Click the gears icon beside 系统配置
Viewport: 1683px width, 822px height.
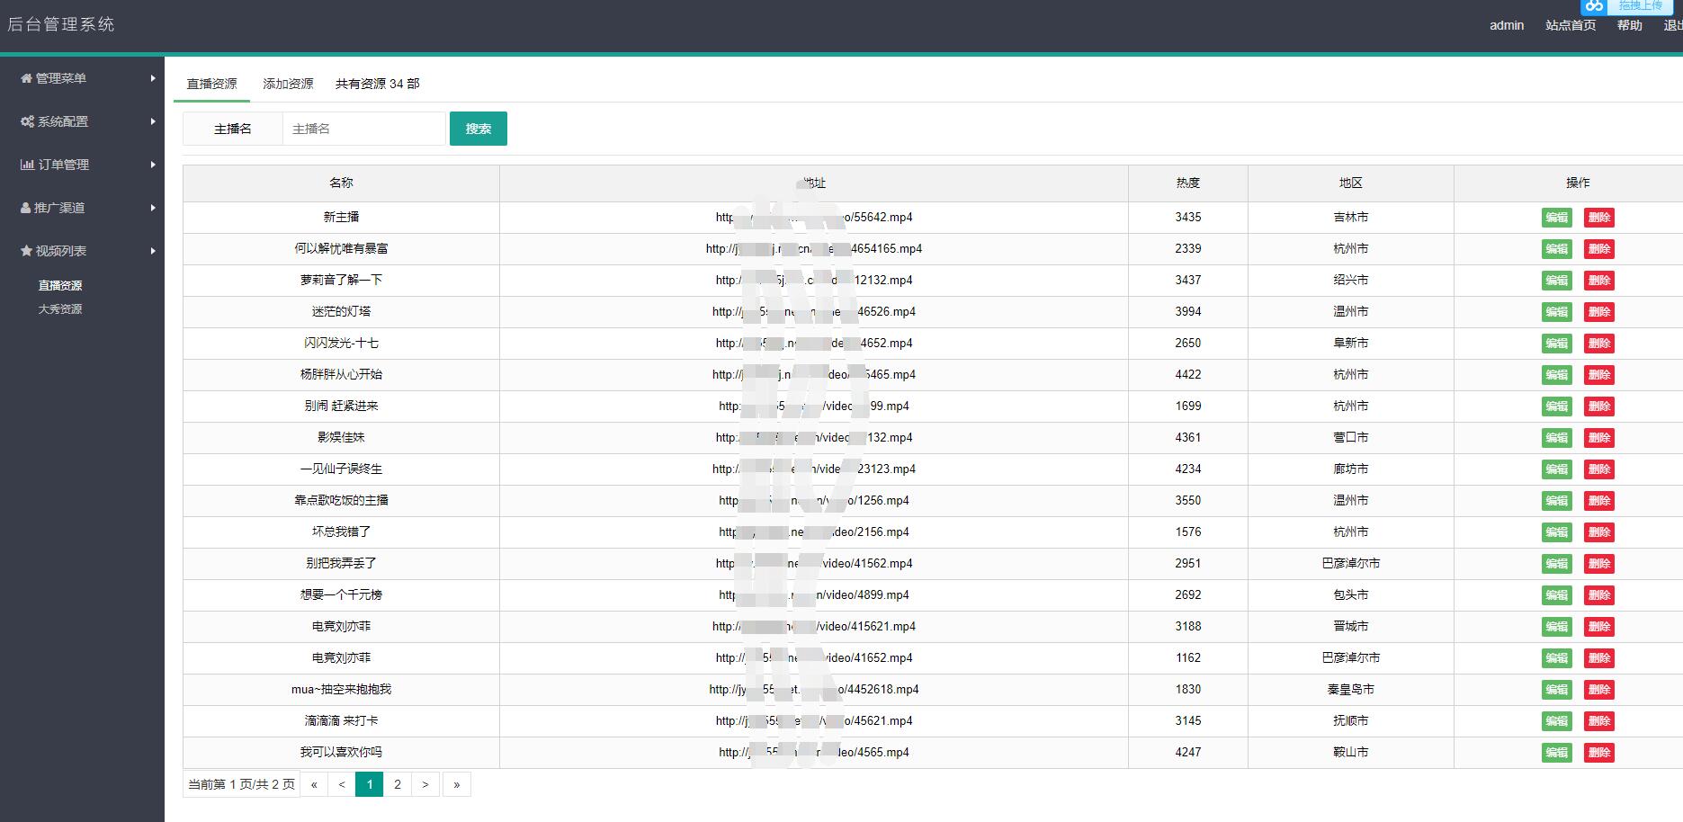pos(27,121)
